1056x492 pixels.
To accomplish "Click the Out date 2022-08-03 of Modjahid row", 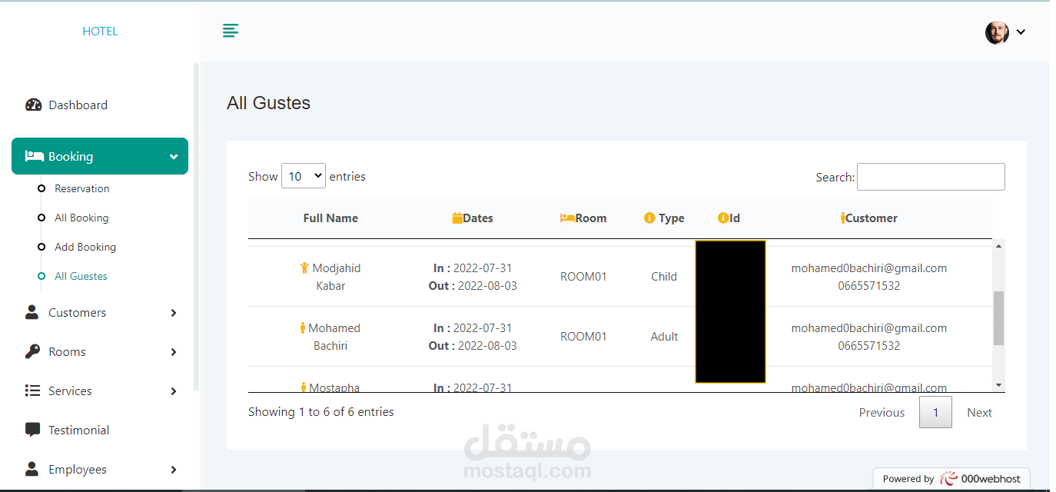I will (487, 286).
